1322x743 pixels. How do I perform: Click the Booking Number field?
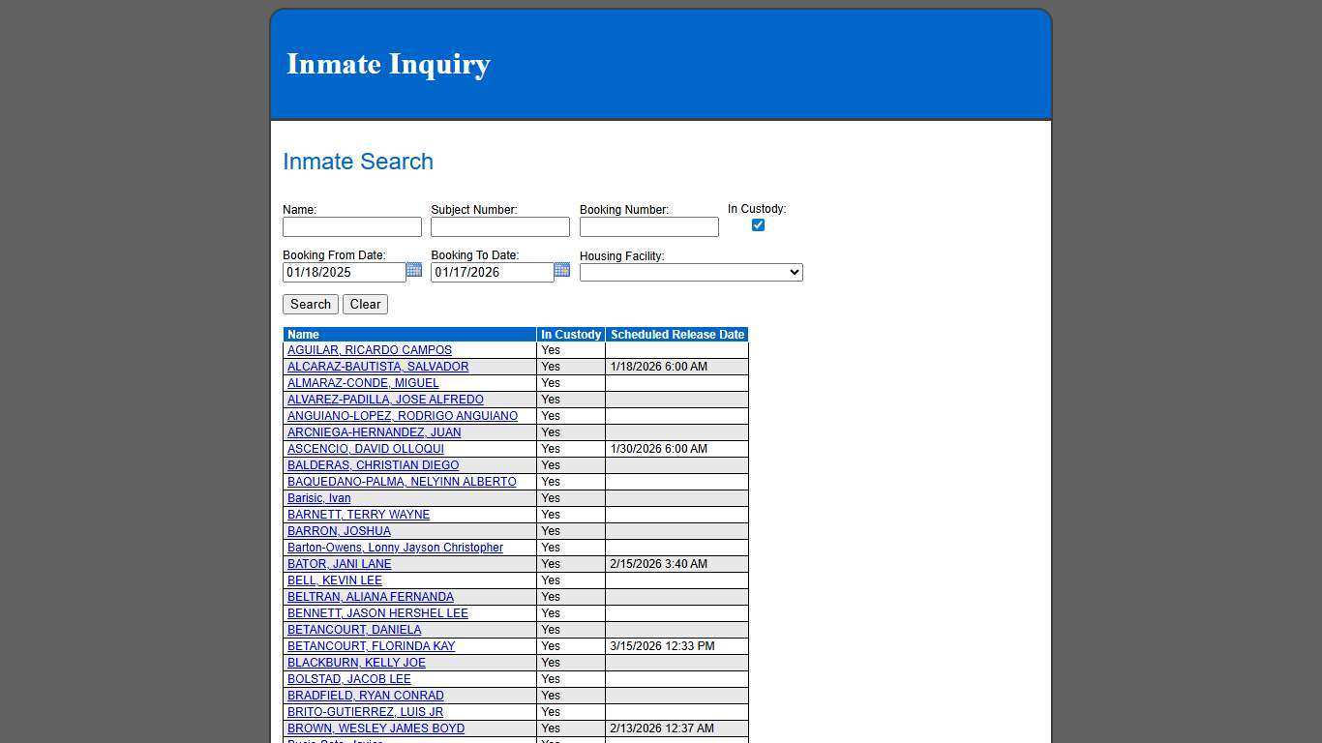coord(648,226)
